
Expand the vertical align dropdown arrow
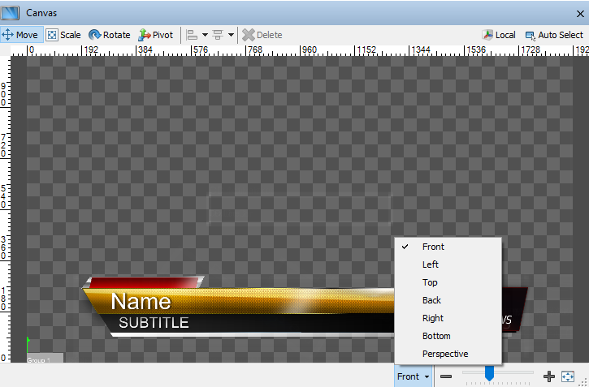point(231,35)
